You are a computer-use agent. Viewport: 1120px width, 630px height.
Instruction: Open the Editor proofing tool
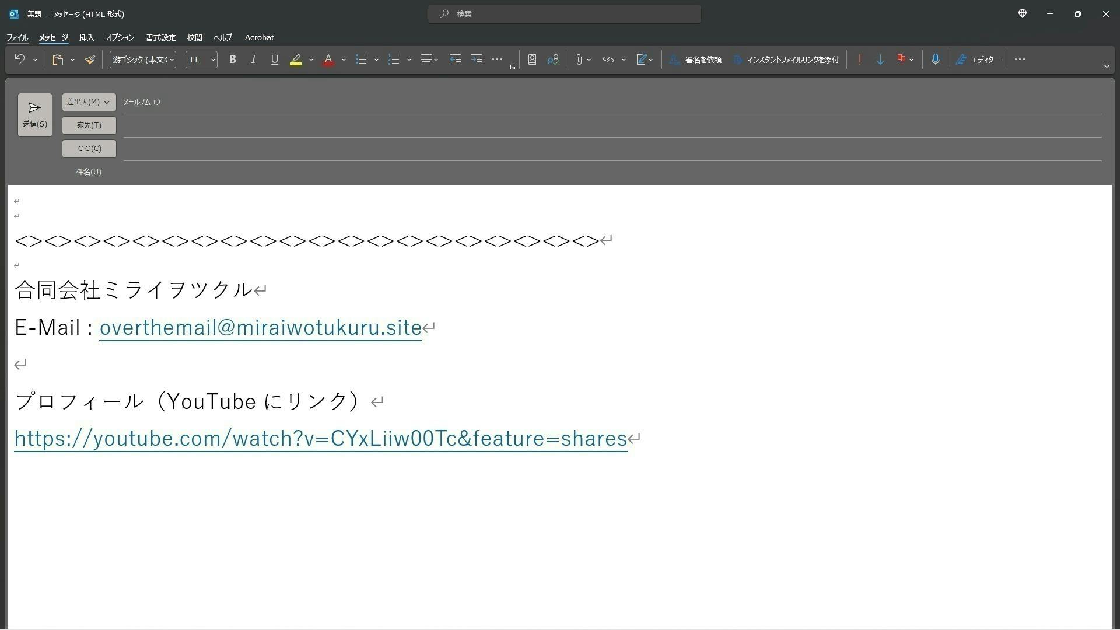(x=977, y=60)
